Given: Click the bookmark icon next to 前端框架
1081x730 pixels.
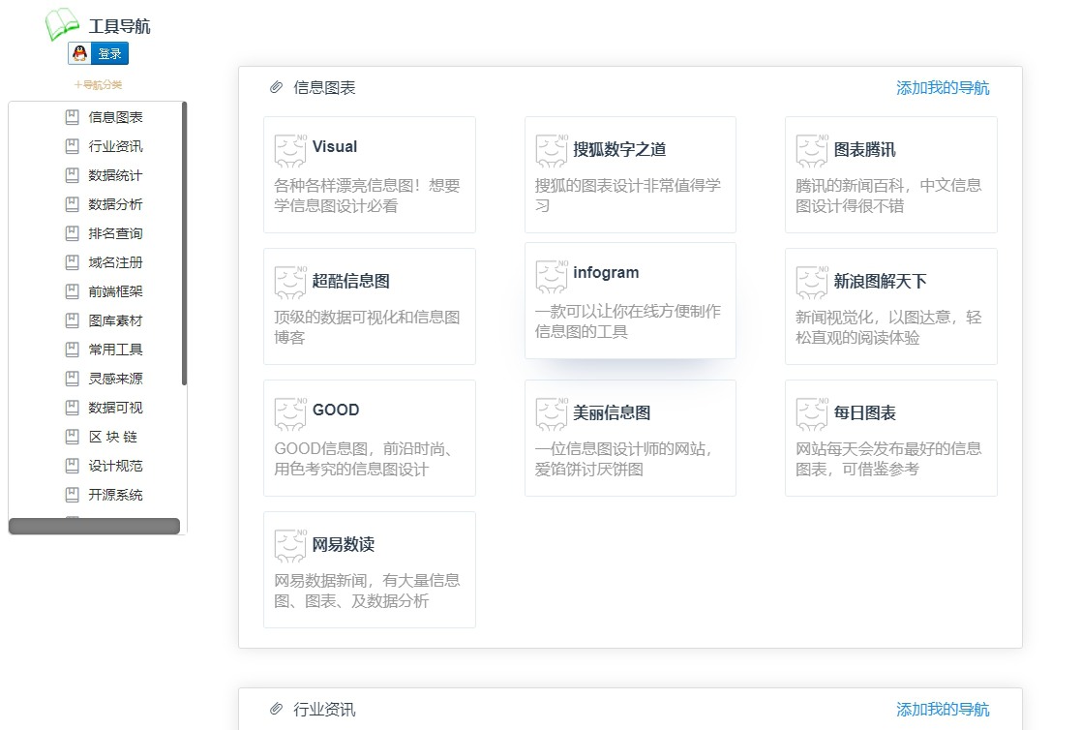Looking at the screenshot, I should pos(72,291).
